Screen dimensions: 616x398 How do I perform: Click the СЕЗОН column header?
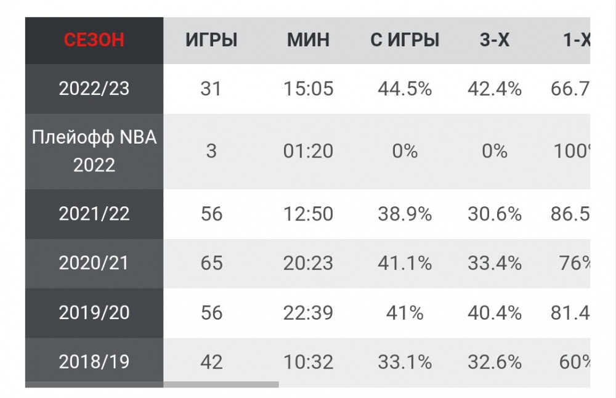[x=94, y=41]
